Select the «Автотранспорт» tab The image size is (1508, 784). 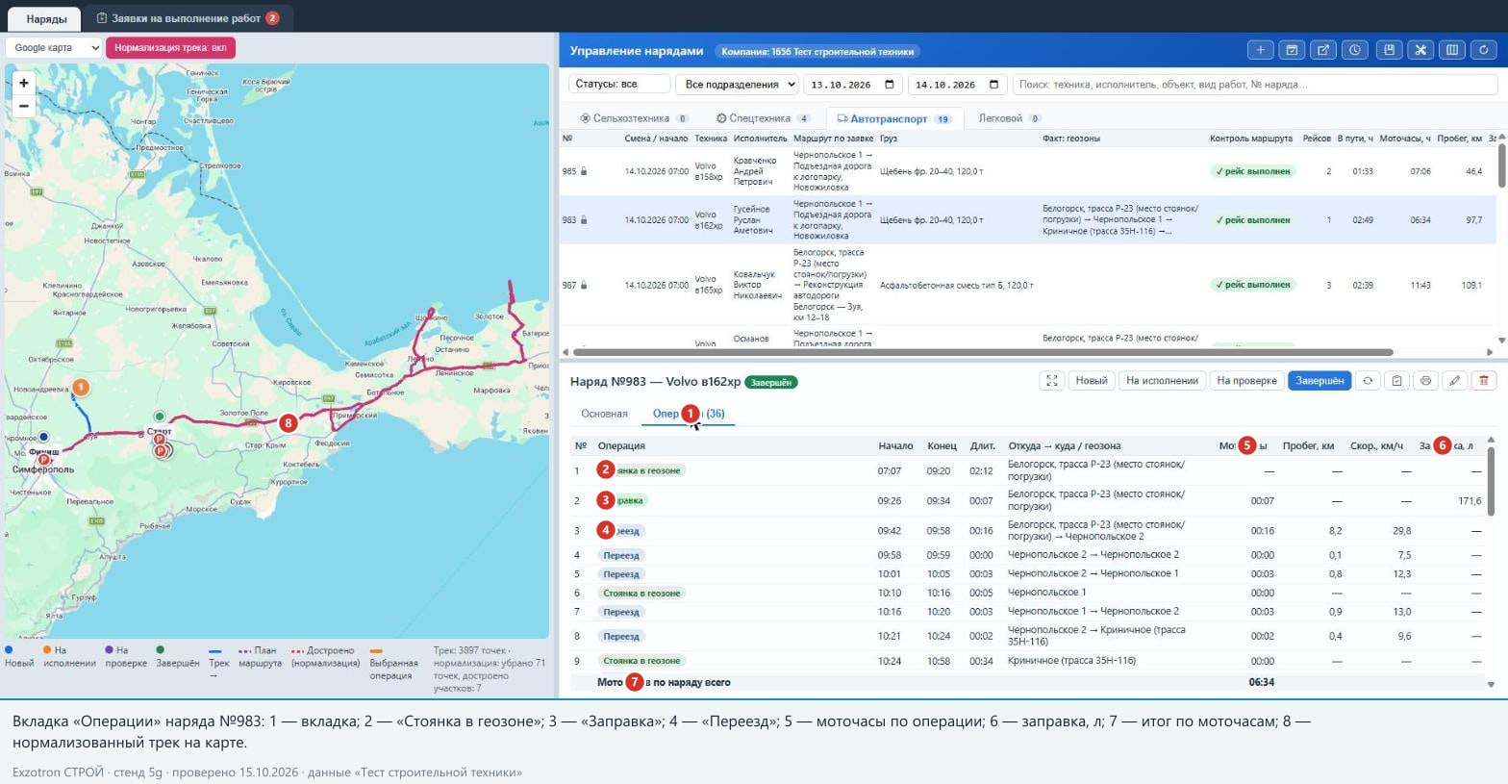[x=893, y=119]
